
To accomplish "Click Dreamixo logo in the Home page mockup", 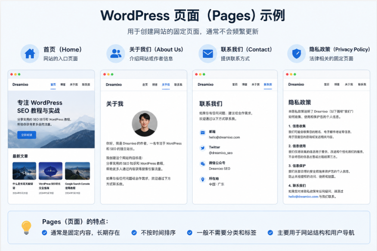I will pyautogui.click(x=20, y=85).
